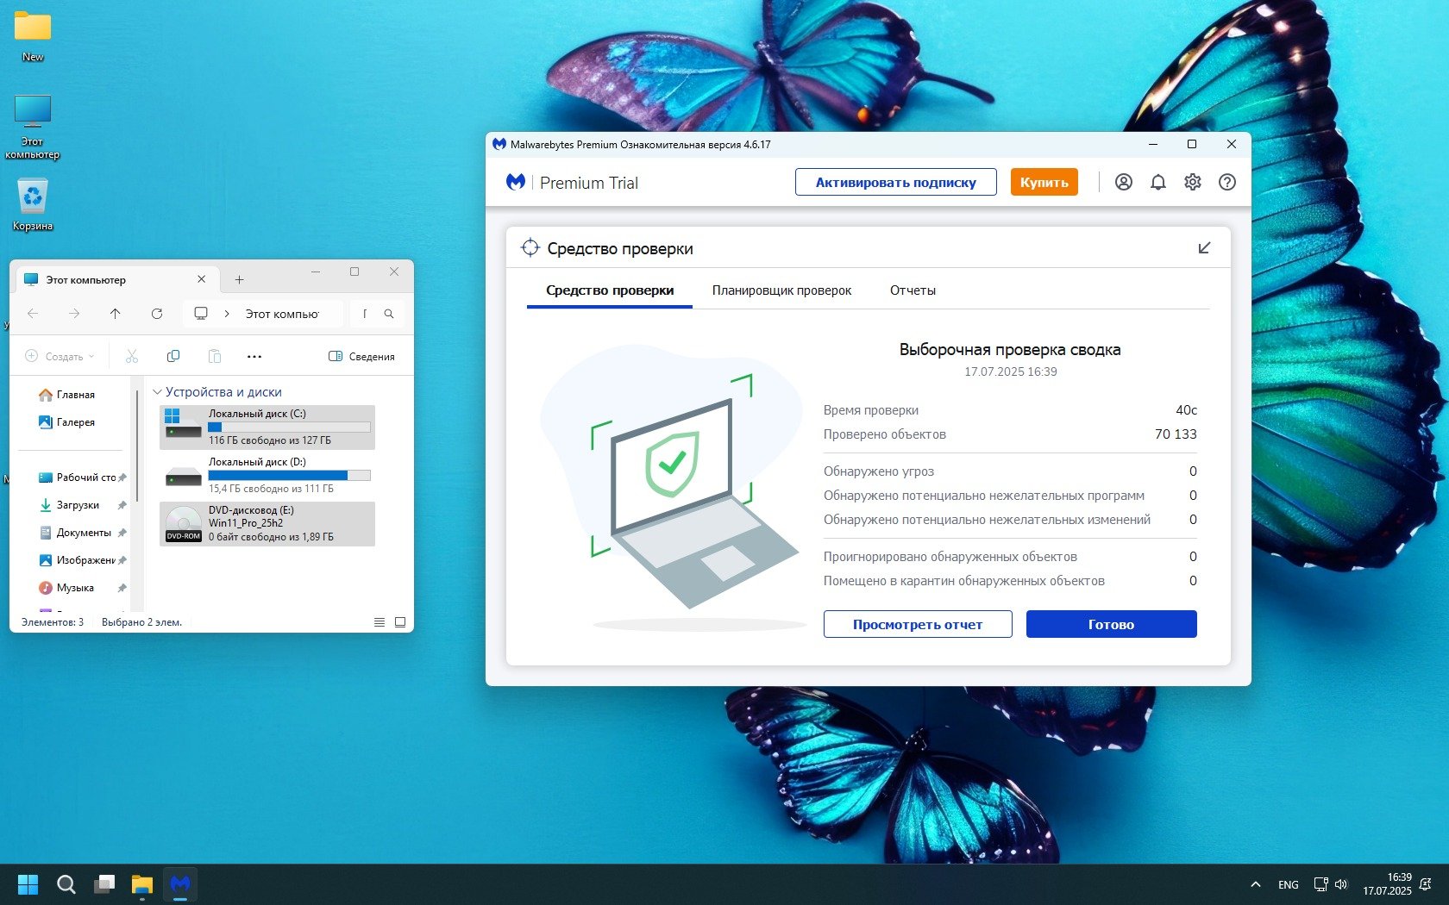Select Локальный диск (D:)
The height and width of the screenshot is (905, 1449).
pyautogui.click(x=267, y=476)
